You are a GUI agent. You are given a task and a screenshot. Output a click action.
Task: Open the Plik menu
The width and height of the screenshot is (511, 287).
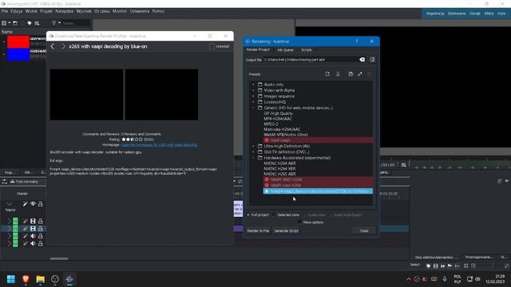[x=5, y=11]
